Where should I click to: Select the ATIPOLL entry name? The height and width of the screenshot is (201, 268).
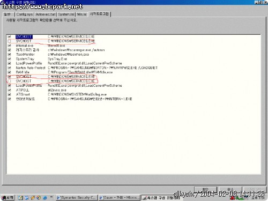coord(23,90)
